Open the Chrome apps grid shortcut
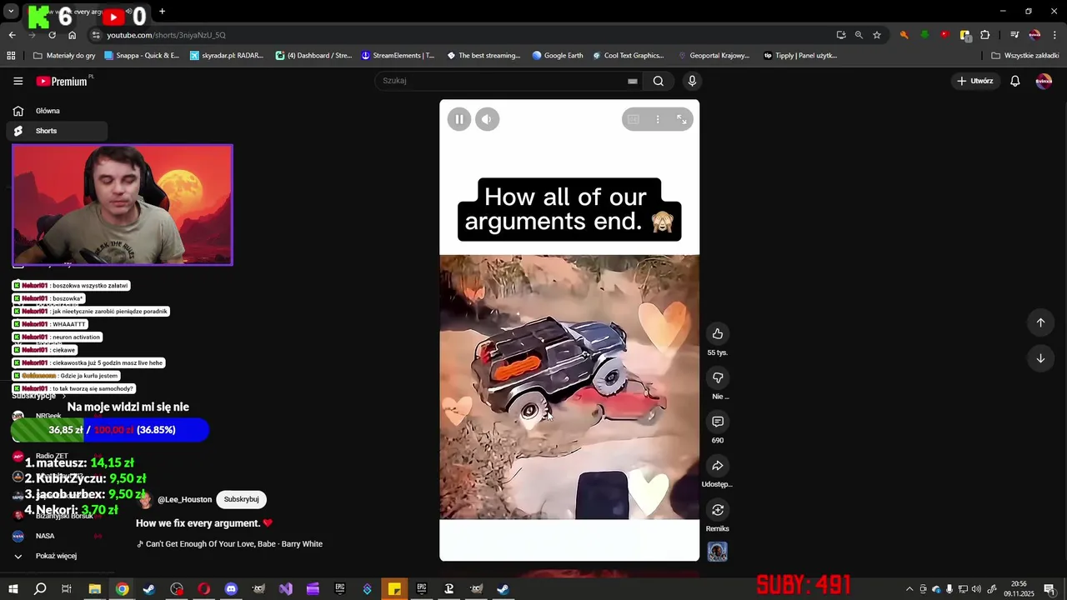 [x=11, y=56]
